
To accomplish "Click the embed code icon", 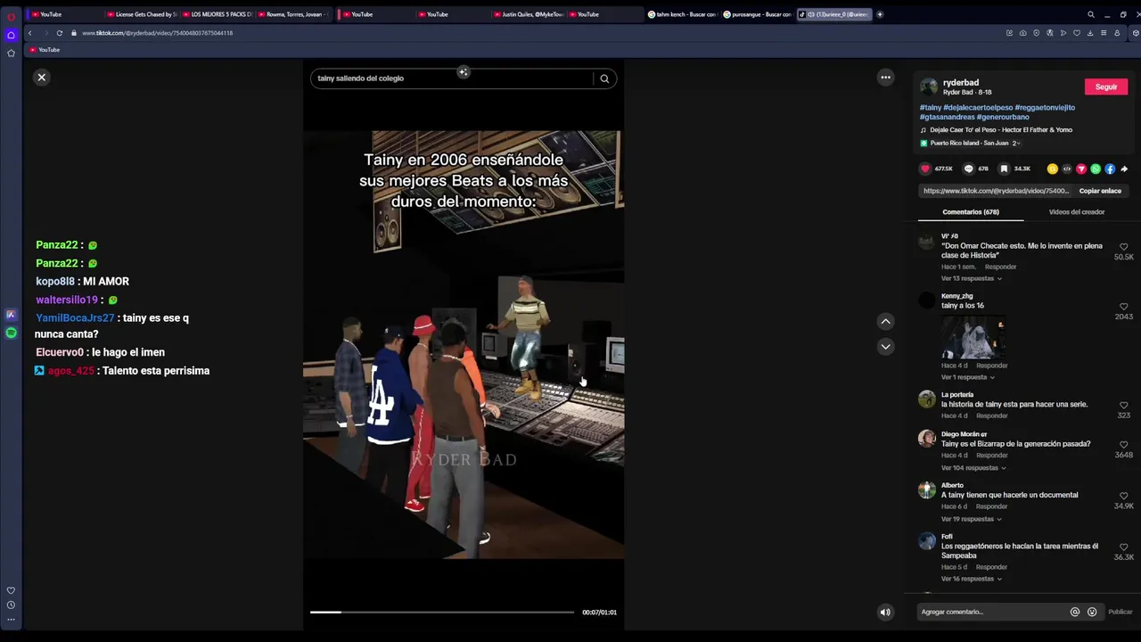I will coord(1067,169).
